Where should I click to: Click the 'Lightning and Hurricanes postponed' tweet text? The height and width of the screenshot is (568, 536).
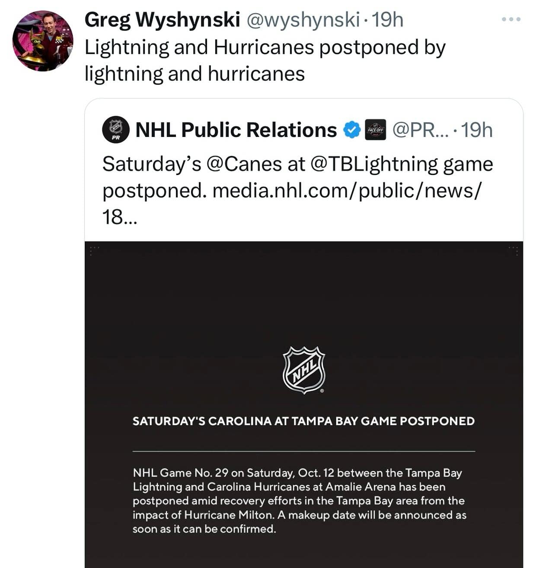265,60
